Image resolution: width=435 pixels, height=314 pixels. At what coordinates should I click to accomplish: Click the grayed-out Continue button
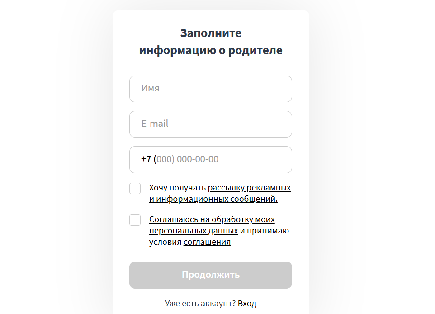[211, 275]
